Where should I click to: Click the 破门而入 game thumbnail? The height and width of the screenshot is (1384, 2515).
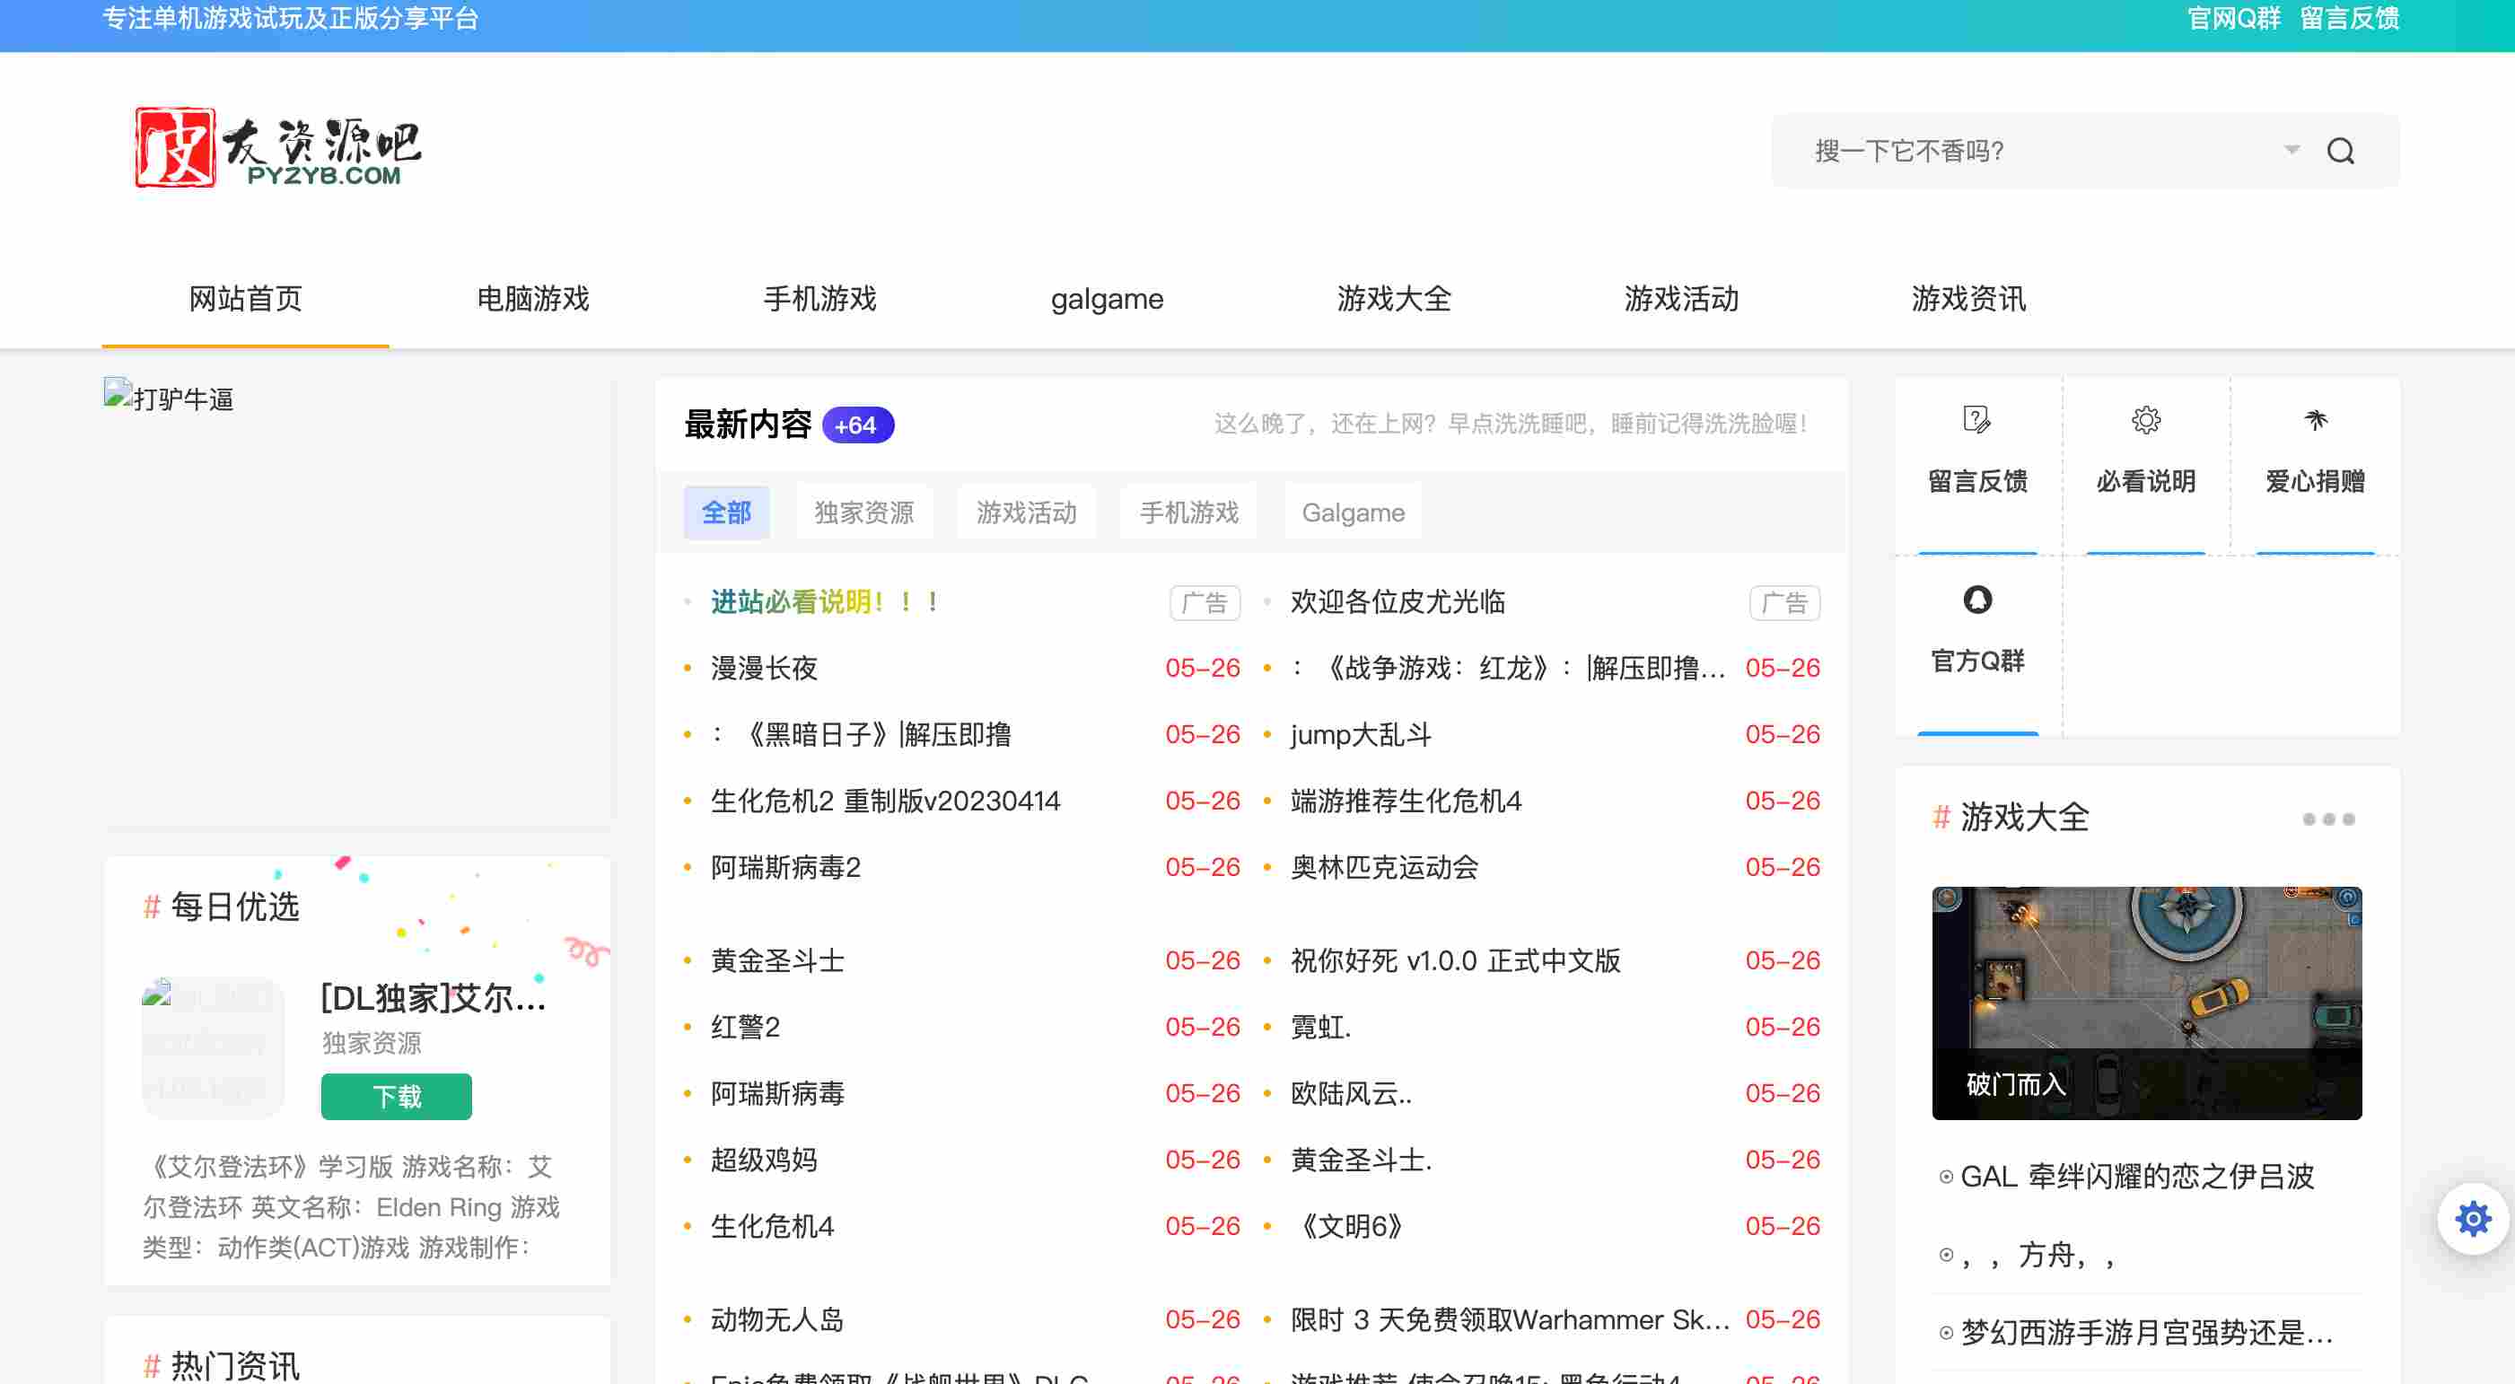tap(2146, 1002)
